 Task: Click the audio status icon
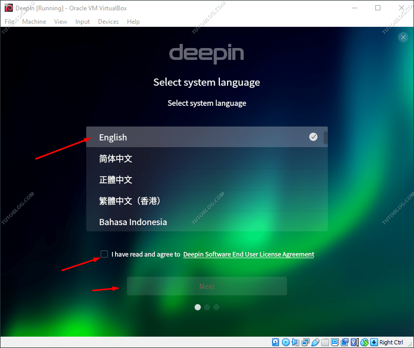(x=295, y=342)
